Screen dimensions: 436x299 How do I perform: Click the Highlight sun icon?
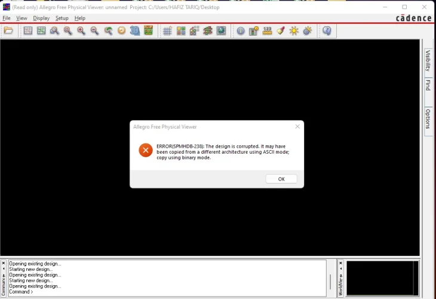pyautogui.click(x=294, y=30)
